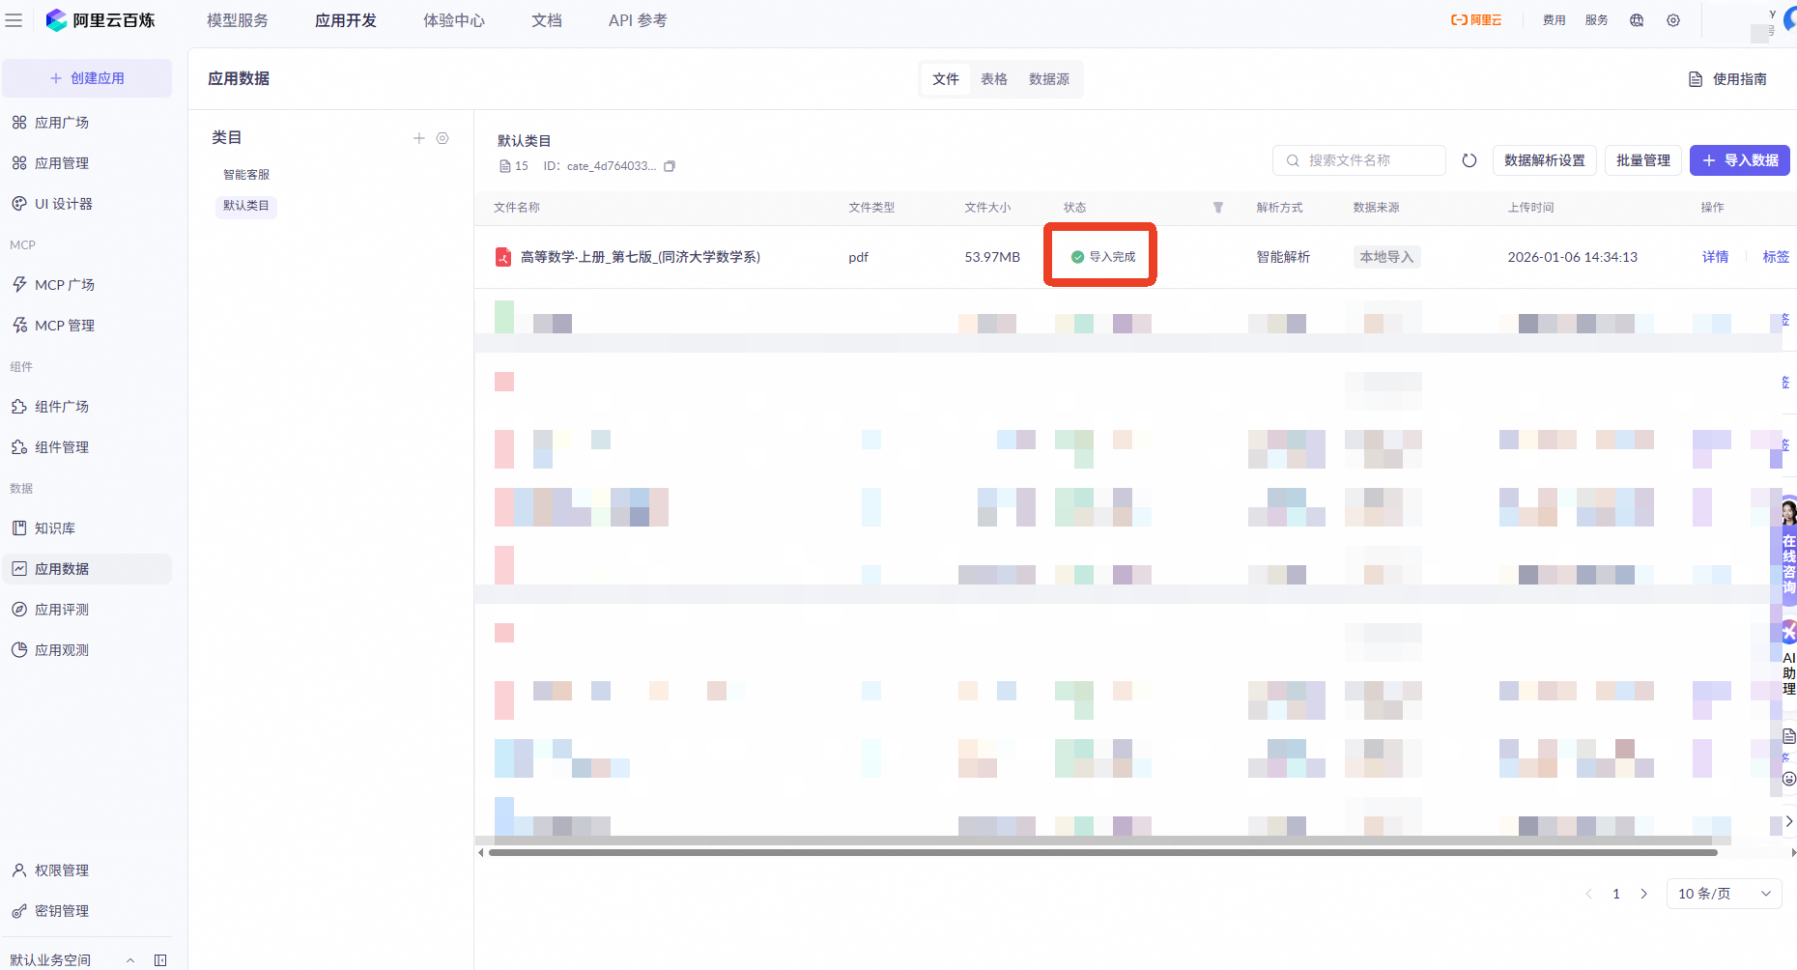The width and height of the screenshot is (1797, 970).
Task: Add a new category with plus icon
Action: [419, 138]
